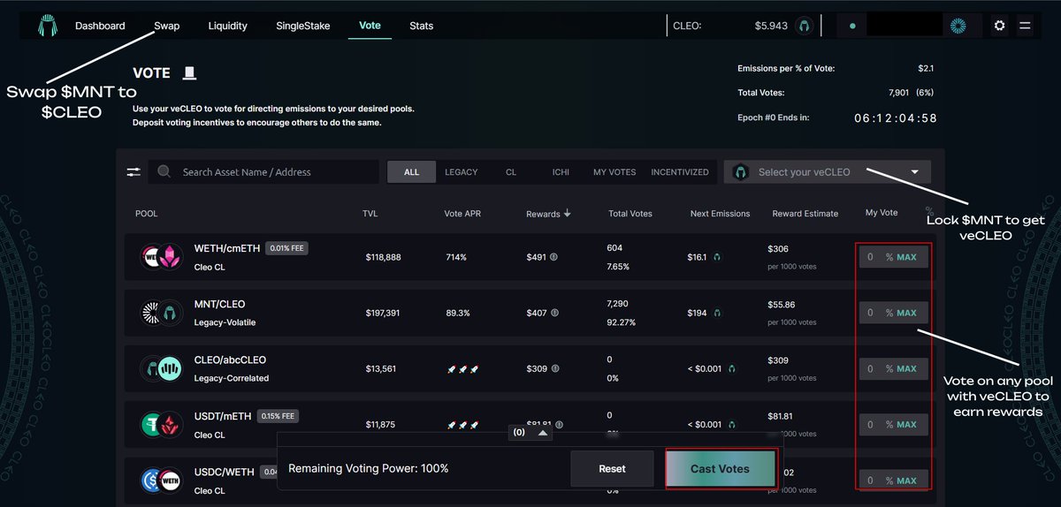The height and width of the screenshot is (507, 1061).
Task: Filter pools by LEGACY tab
Action: tap(462, 172)
